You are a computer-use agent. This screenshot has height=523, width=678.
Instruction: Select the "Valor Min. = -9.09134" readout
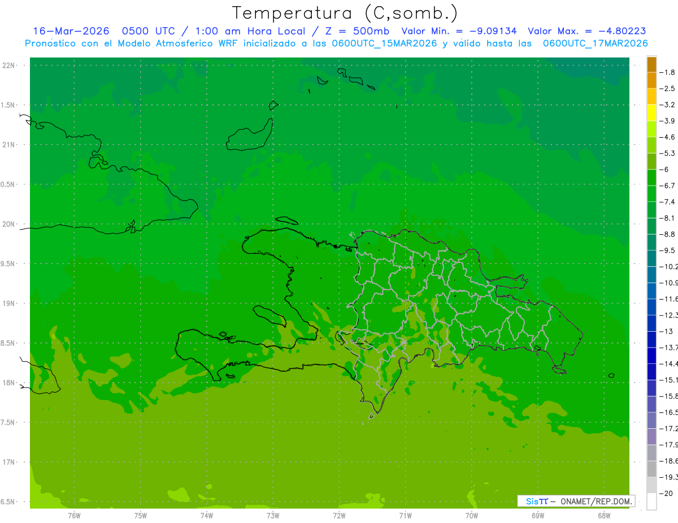coord(459,31)
